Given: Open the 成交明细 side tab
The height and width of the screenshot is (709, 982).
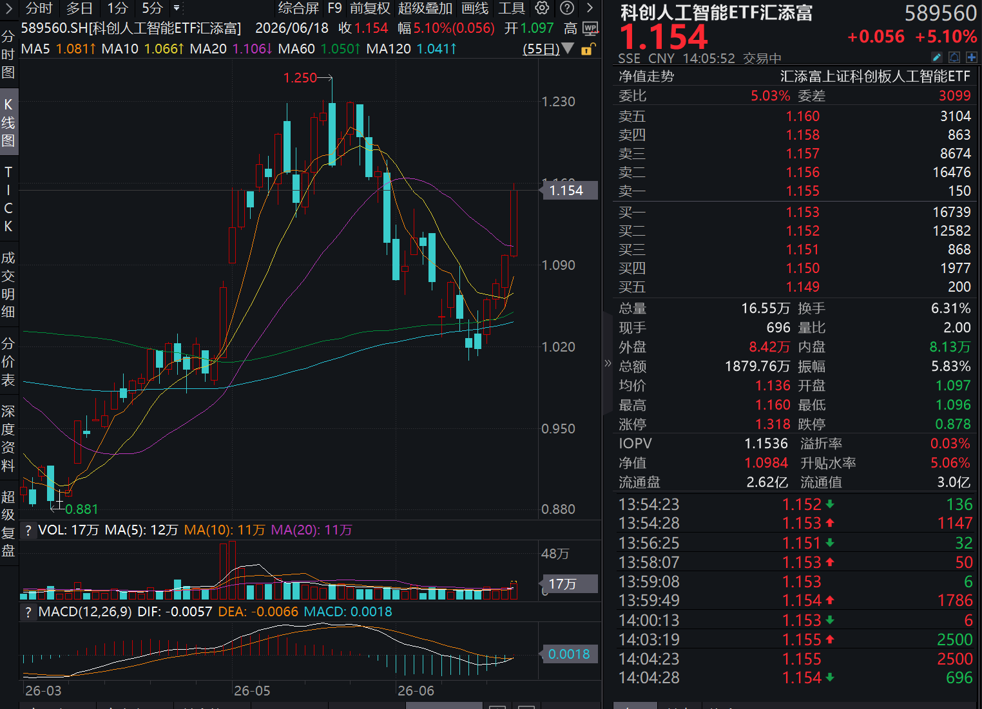Looking at the screenshot, I should [8, 285].
